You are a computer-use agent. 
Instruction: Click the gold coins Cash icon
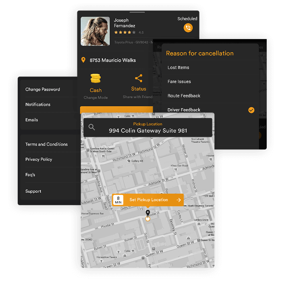coord(95,78)
